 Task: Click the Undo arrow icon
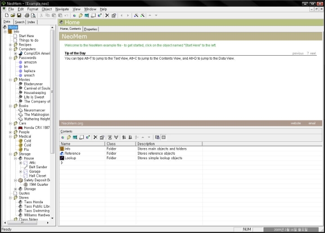(x=66, y=15)
